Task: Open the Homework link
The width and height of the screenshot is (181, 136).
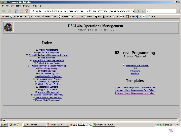Action: pos(135,71)
